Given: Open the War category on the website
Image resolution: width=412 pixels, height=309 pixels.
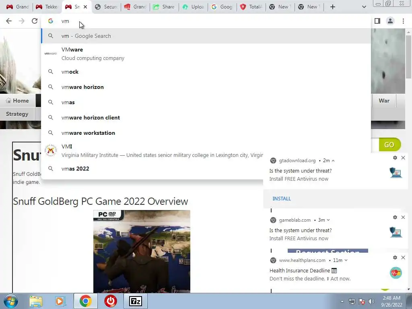Looking at the screenshot, I should click(x=384, y=101).
